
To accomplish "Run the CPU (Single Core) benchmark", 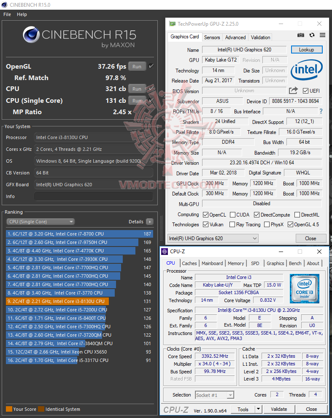I will 137,101.
